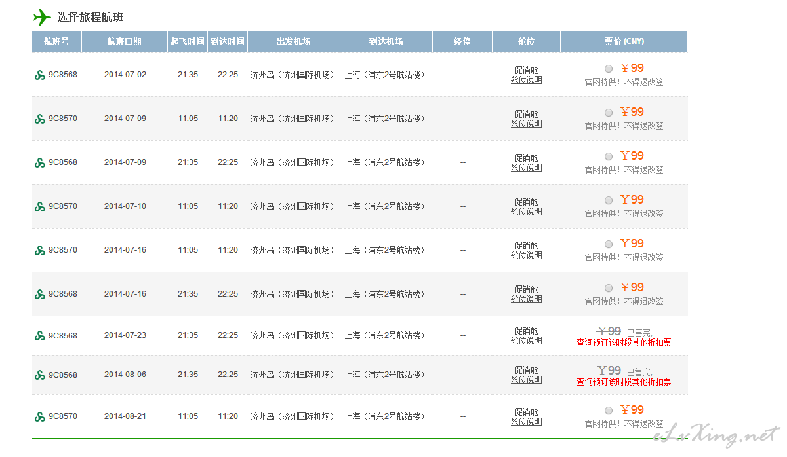This screenshot has height=457, width=787.
Task: Click 上海（浦东2号航站楼）in the 2014-07-10 row
Action: (x=385, y=206)
